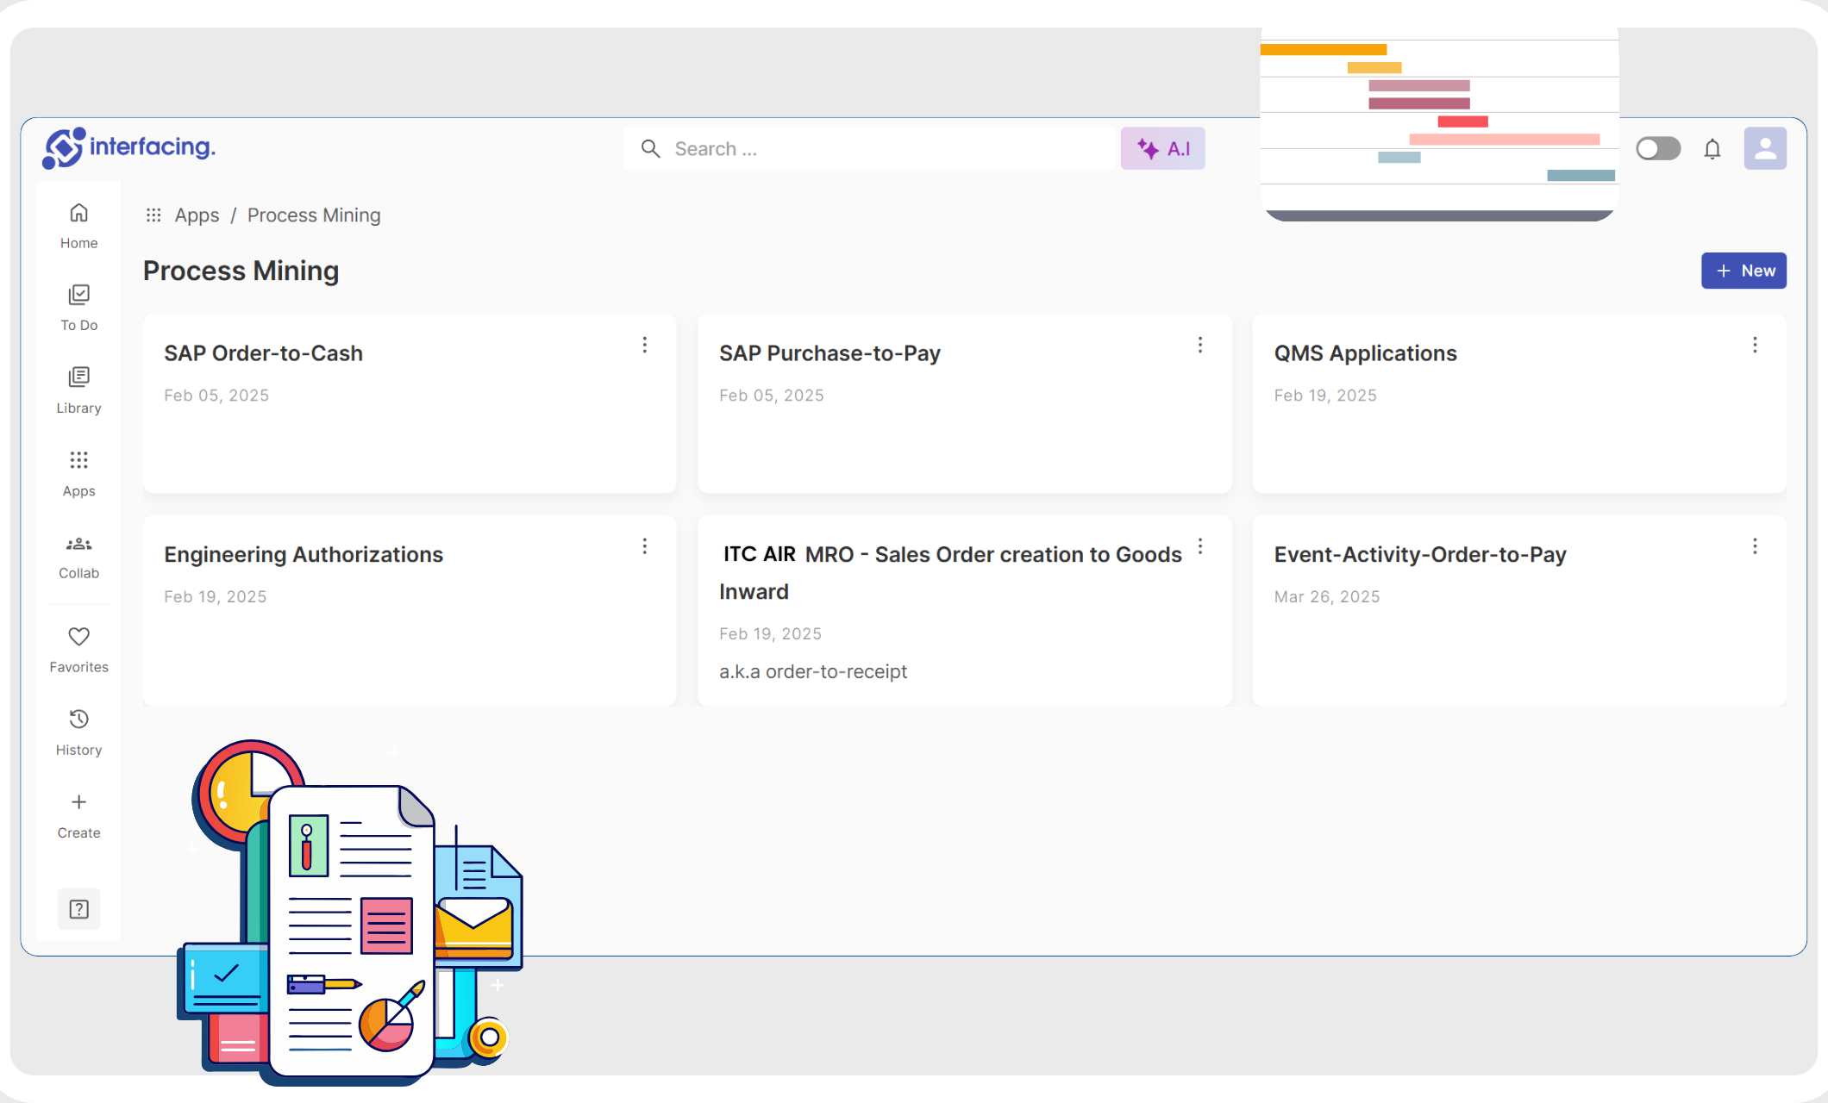Go to Home in sidebar
This screenshot has width=1828, height=1103.
78,226
